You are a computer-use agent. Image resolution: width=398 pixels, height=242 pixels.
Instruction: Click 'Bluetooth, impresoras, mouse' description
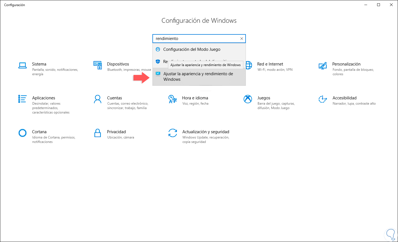pos(129,70)
